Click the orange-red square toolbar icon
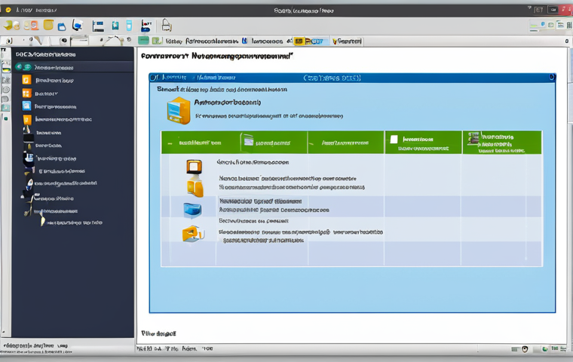Image resolution: width=573 pixels, height=362 pixels. 34,25
